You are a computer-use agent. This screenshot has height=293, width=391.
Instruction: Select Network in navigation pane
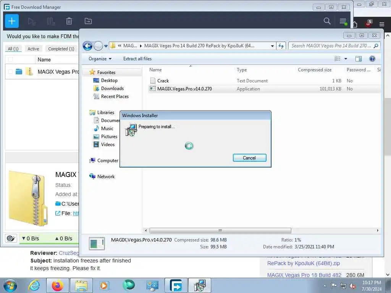106,176
